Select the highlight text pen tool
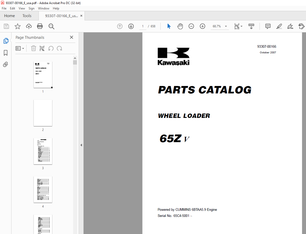This screenshot has height=234, width=306. click(x=279, y=26)
